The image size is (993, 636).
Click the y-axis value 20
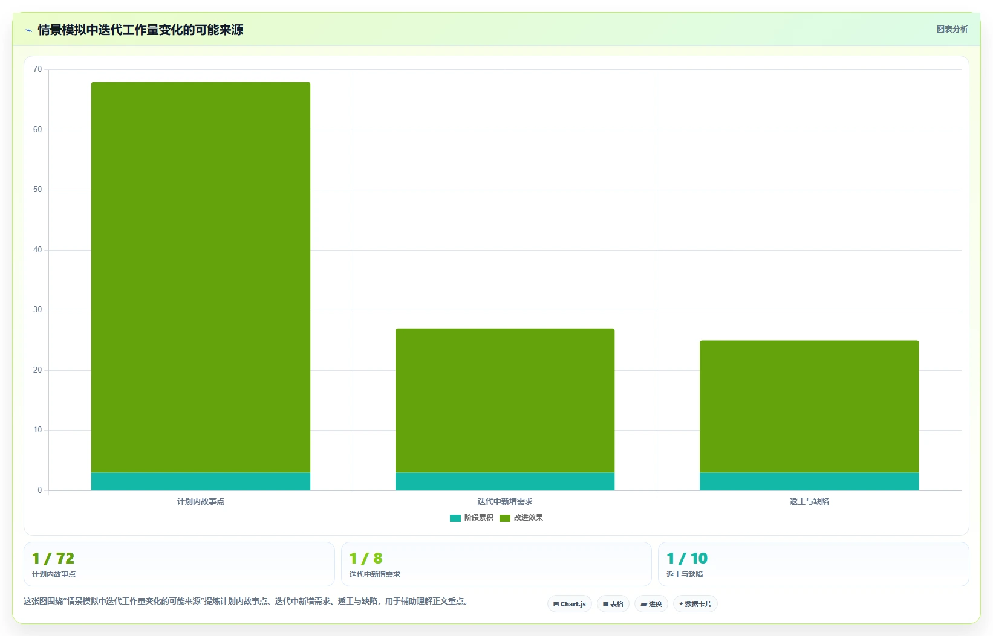(37, 370)
